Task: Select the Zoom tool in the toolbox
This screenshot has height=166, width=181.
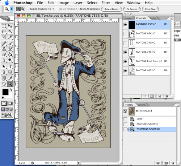Action: (x=10, y=84)
